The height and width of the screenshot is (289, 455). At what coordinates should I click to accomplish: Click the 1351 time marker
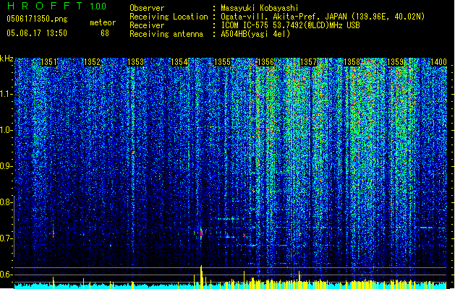tap(48, 62)
